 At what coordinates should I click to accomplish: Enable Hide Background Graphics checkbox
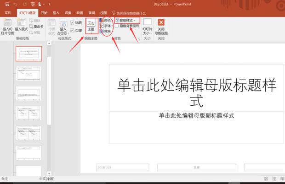coord(117,26)
